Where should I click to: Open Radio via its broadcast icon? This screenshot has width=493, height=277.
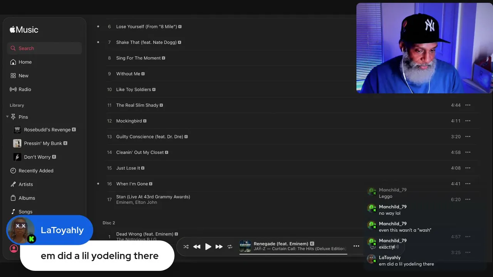[x=13, y=89]
